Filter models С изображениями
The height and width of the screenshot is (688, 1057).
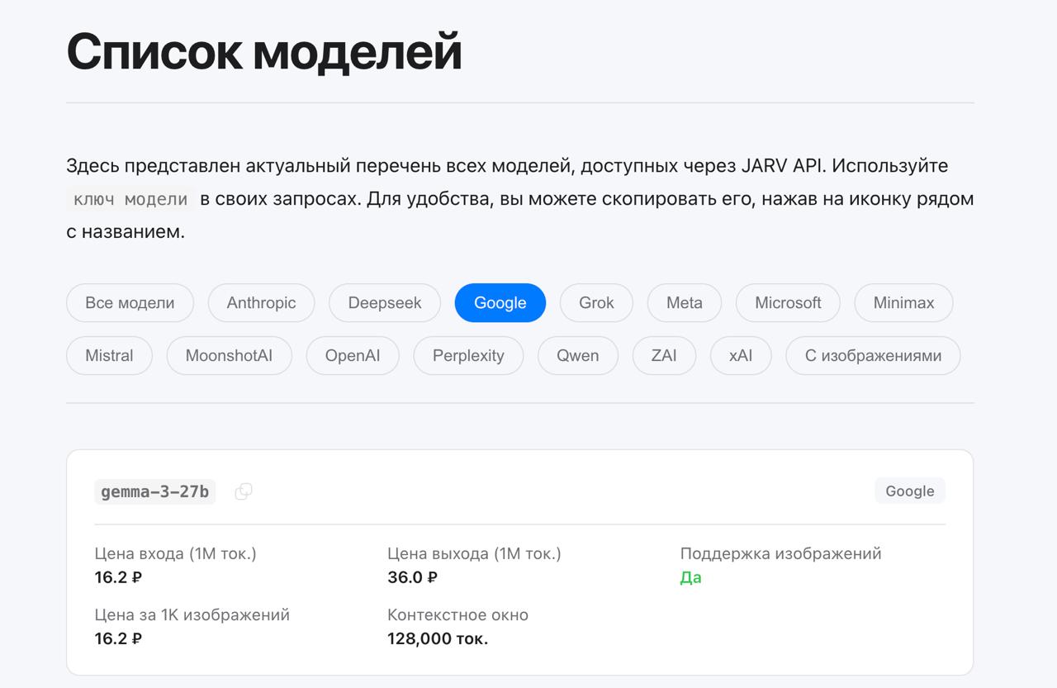coord(873,355)
